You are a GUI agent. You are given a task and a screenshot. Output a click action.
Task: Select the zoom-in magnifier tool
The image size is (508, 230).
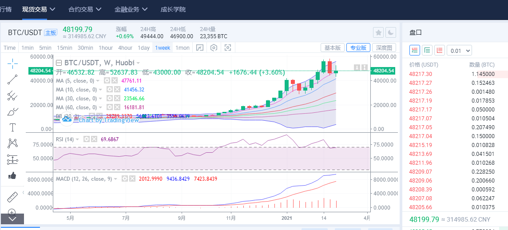[12, 212]
